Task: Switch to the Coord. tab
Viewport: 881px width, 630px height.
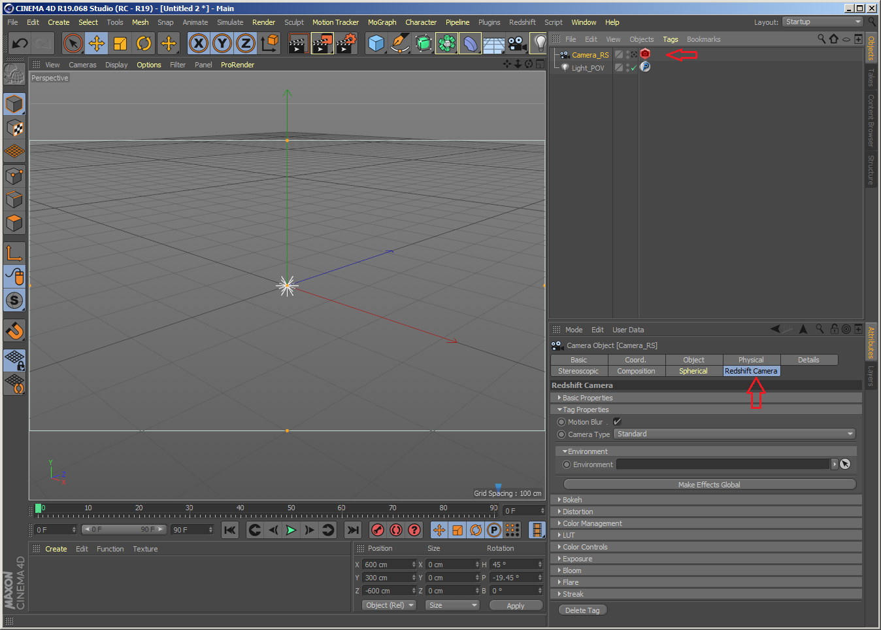Action: pos(636,360)
